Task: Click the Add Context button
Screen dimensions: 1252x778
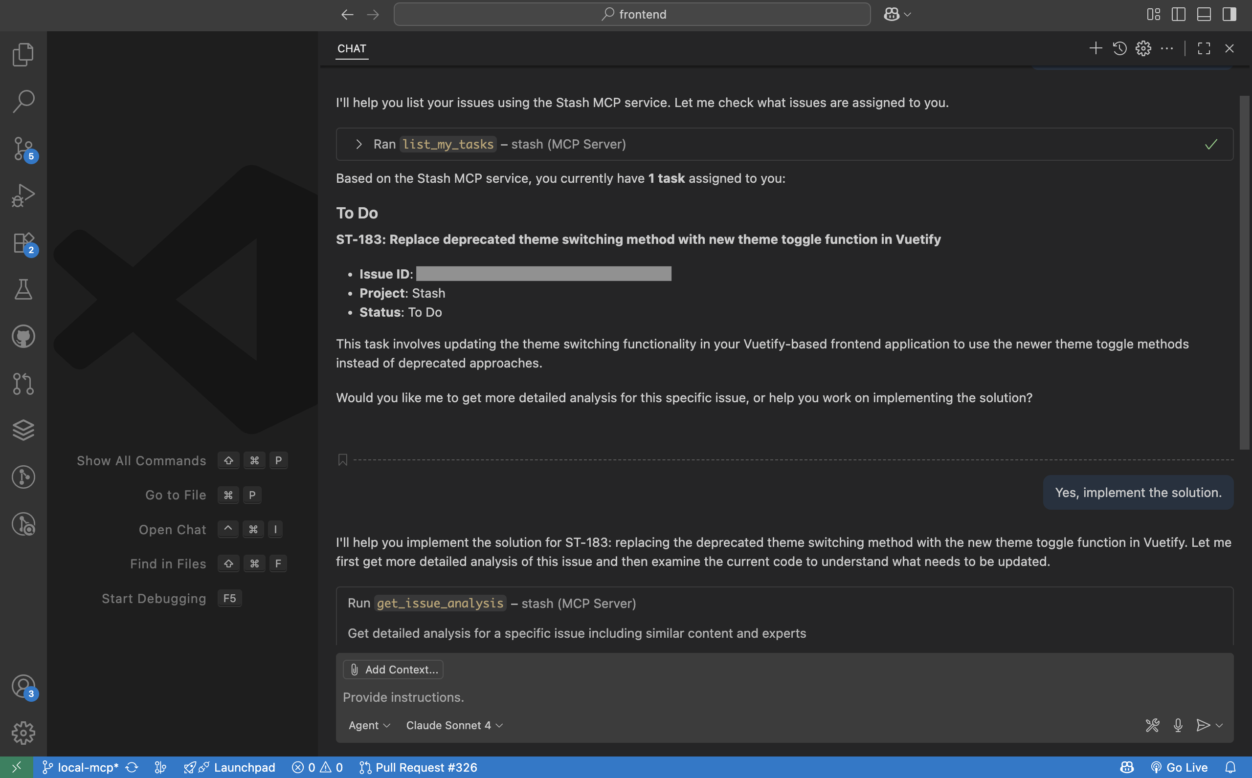Action: pos(393,670)
